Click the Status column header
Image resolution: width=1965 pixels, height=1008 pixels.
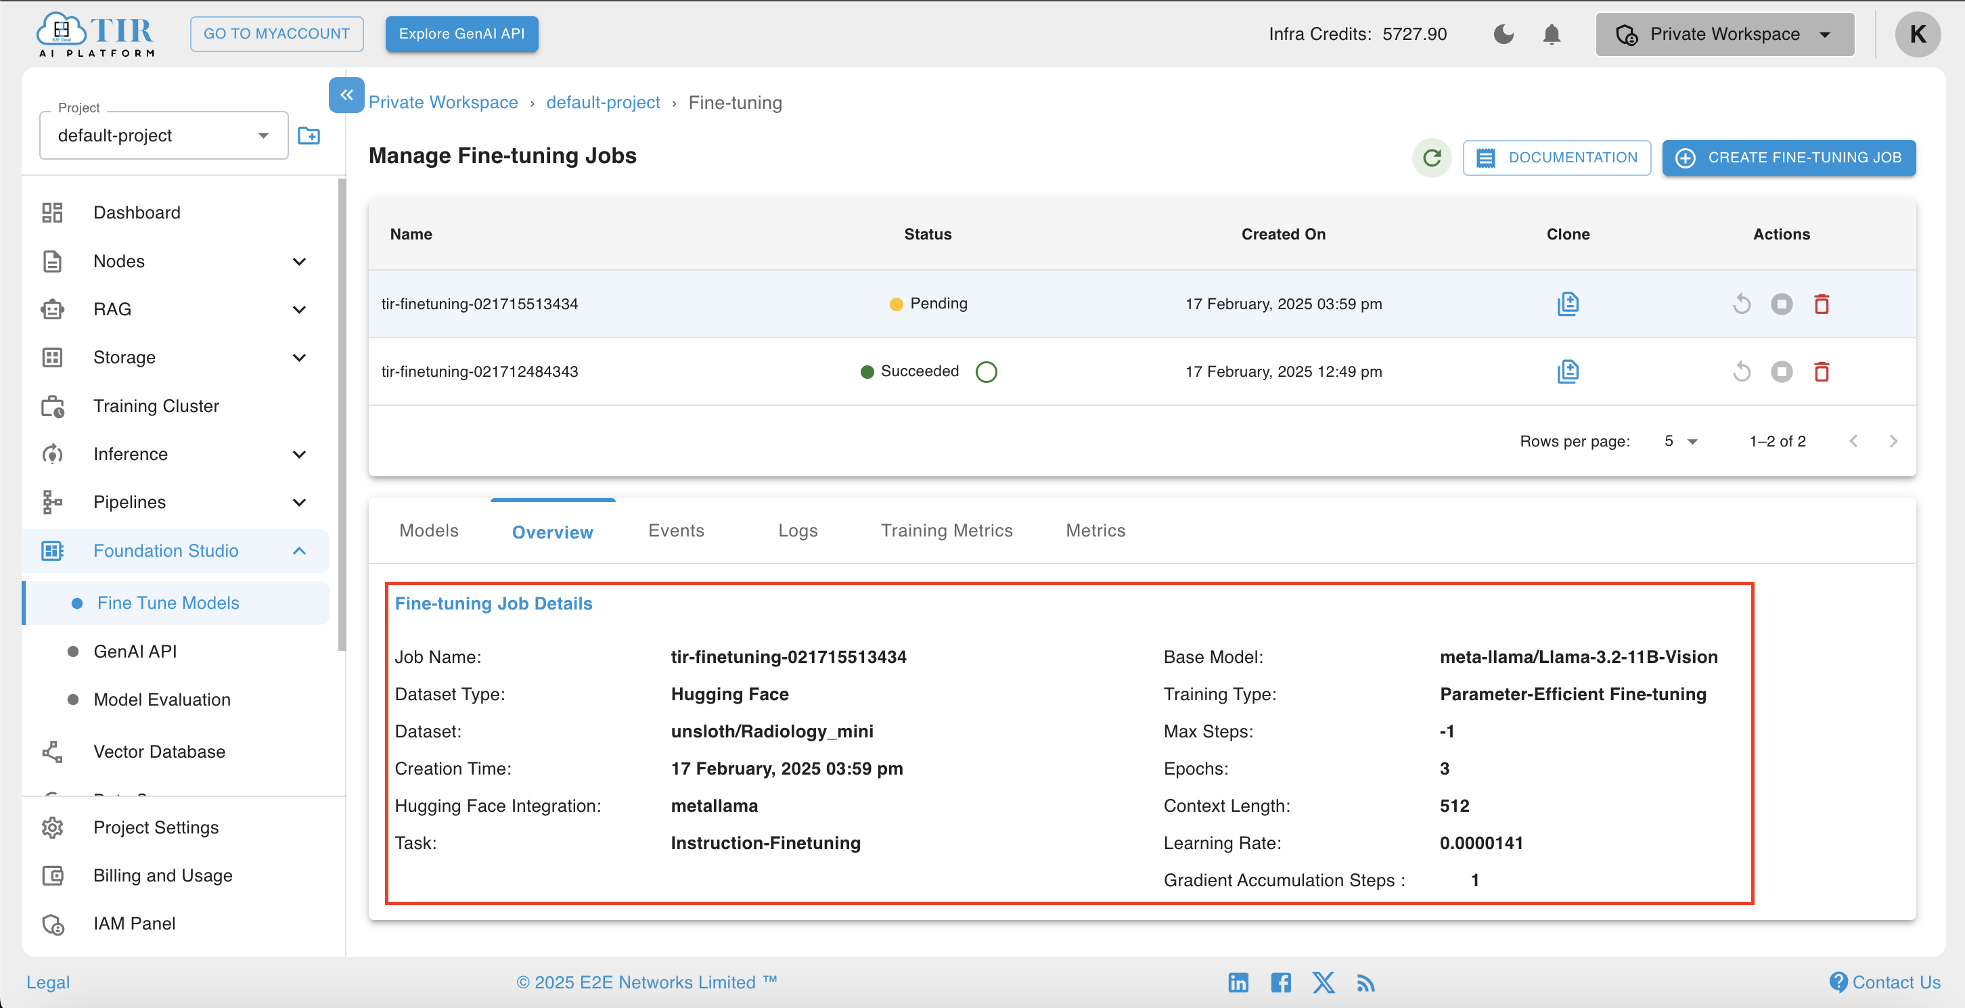(928, 234)
